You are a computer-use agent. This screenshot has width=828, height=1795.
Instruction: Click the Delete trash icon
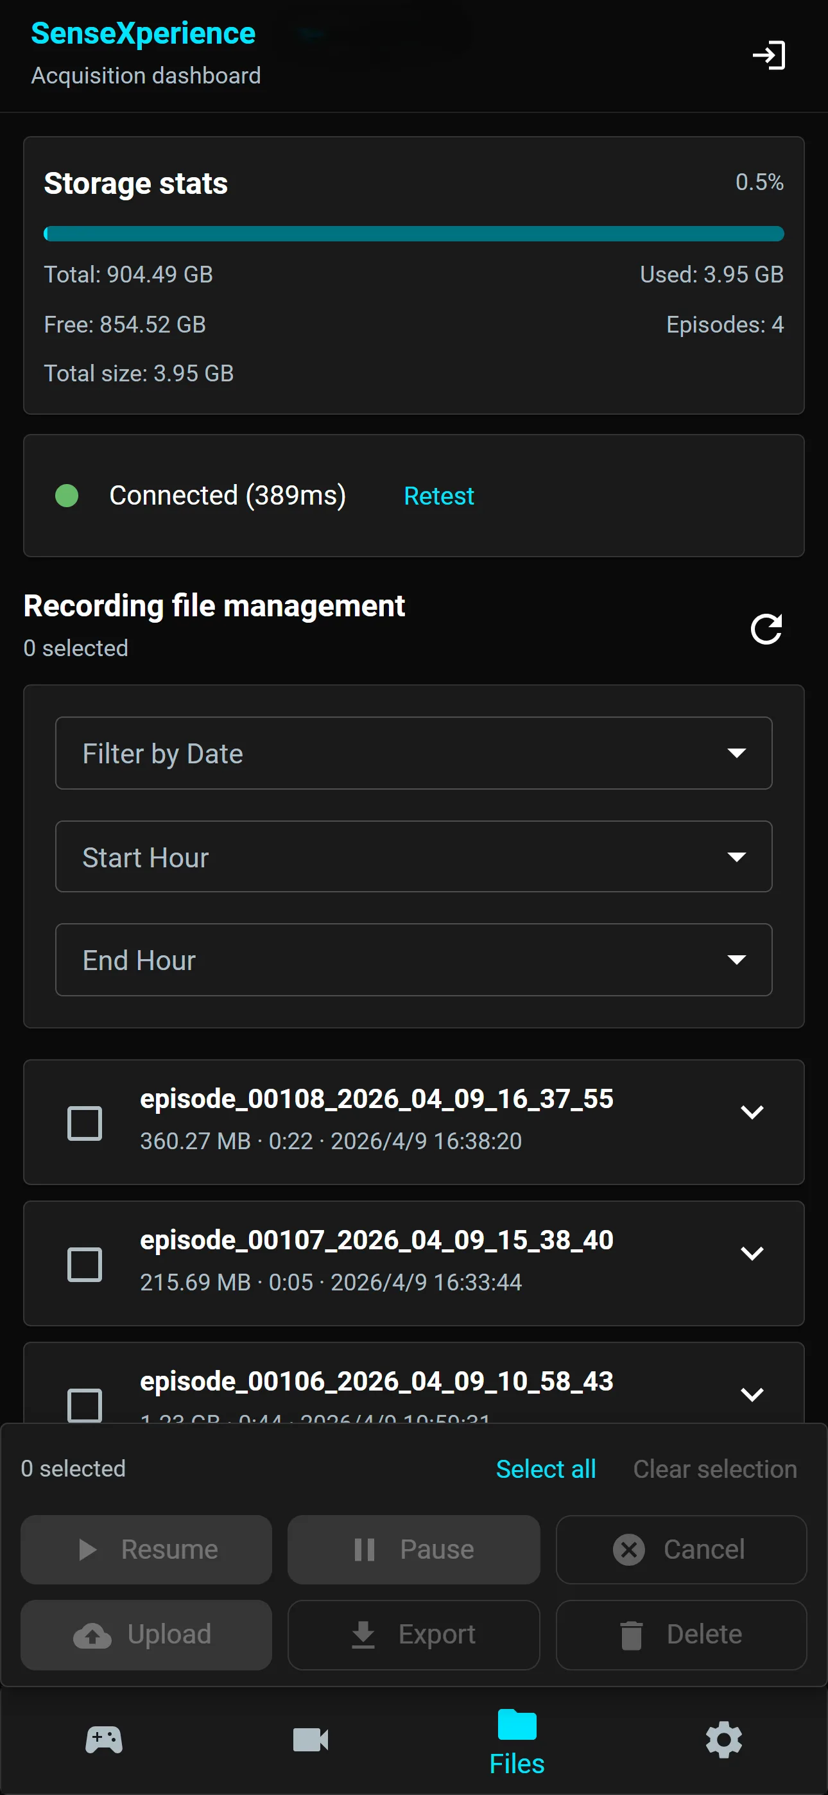pyautogui.click(x=633, y=1635)
